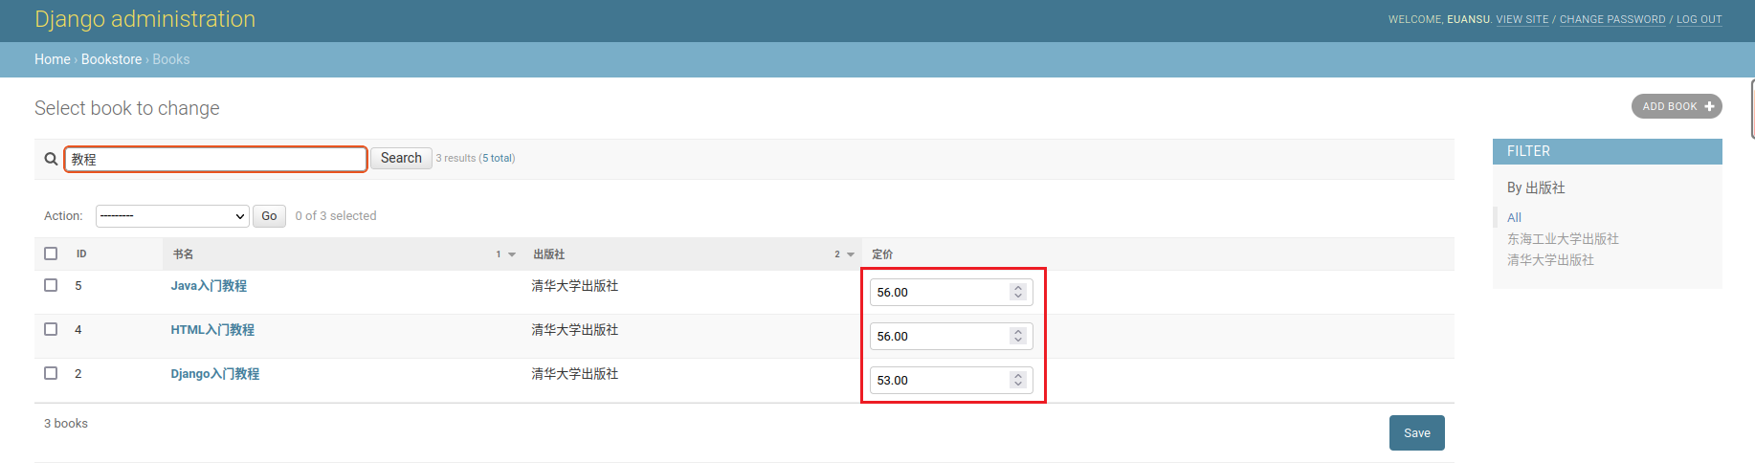Click the plus icon on Add Book
1755x463 pixels.
1709,106
